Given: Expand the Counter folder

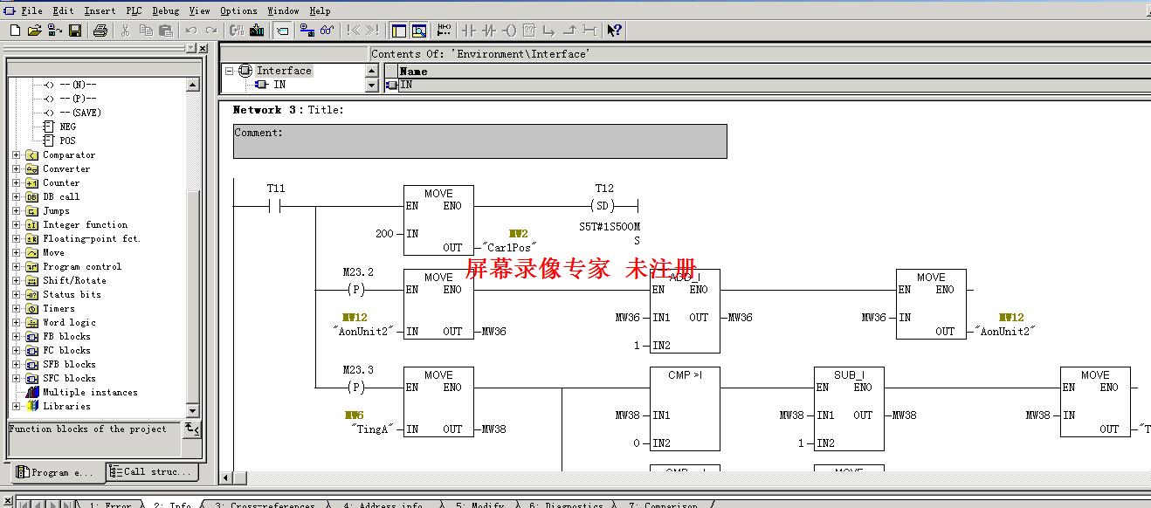Looking at the screenshot, I should tap(17, 183).
